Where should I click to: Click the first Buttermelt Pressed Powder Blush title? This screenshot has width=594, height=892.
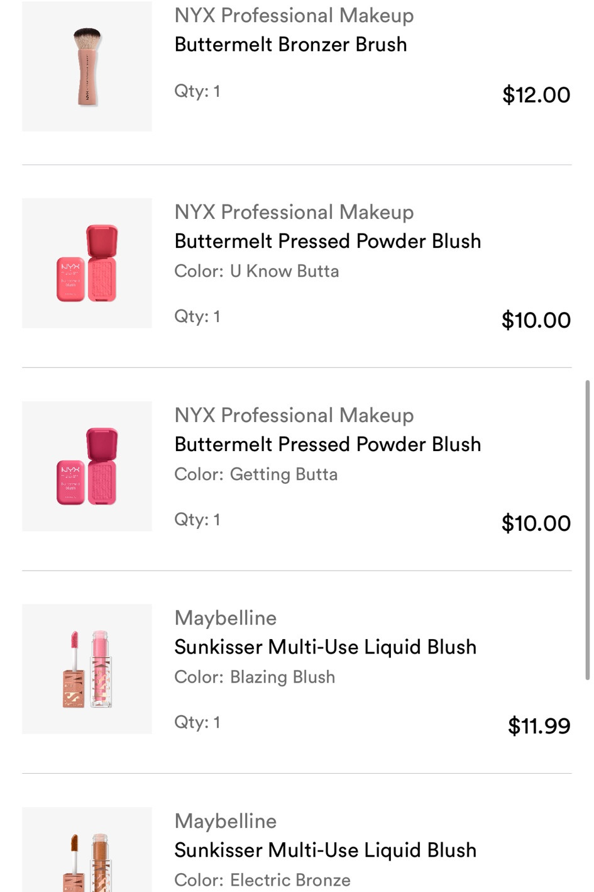pyautogui.click(x=327, y=241)
